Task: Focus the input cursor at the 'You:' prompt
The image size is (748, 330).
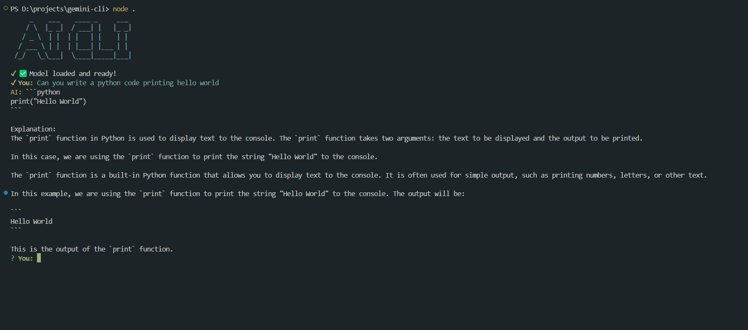Action: pyautogui.click(x=39, y=258)
